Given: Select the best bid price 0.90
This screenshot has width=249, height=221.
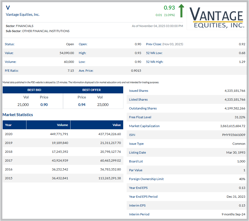Looking at the screenshot, I should (x=44, y=105).
